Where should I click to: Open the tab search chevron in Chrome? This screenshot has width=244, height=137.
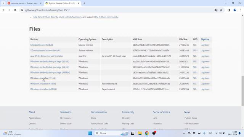click(3, 3)
